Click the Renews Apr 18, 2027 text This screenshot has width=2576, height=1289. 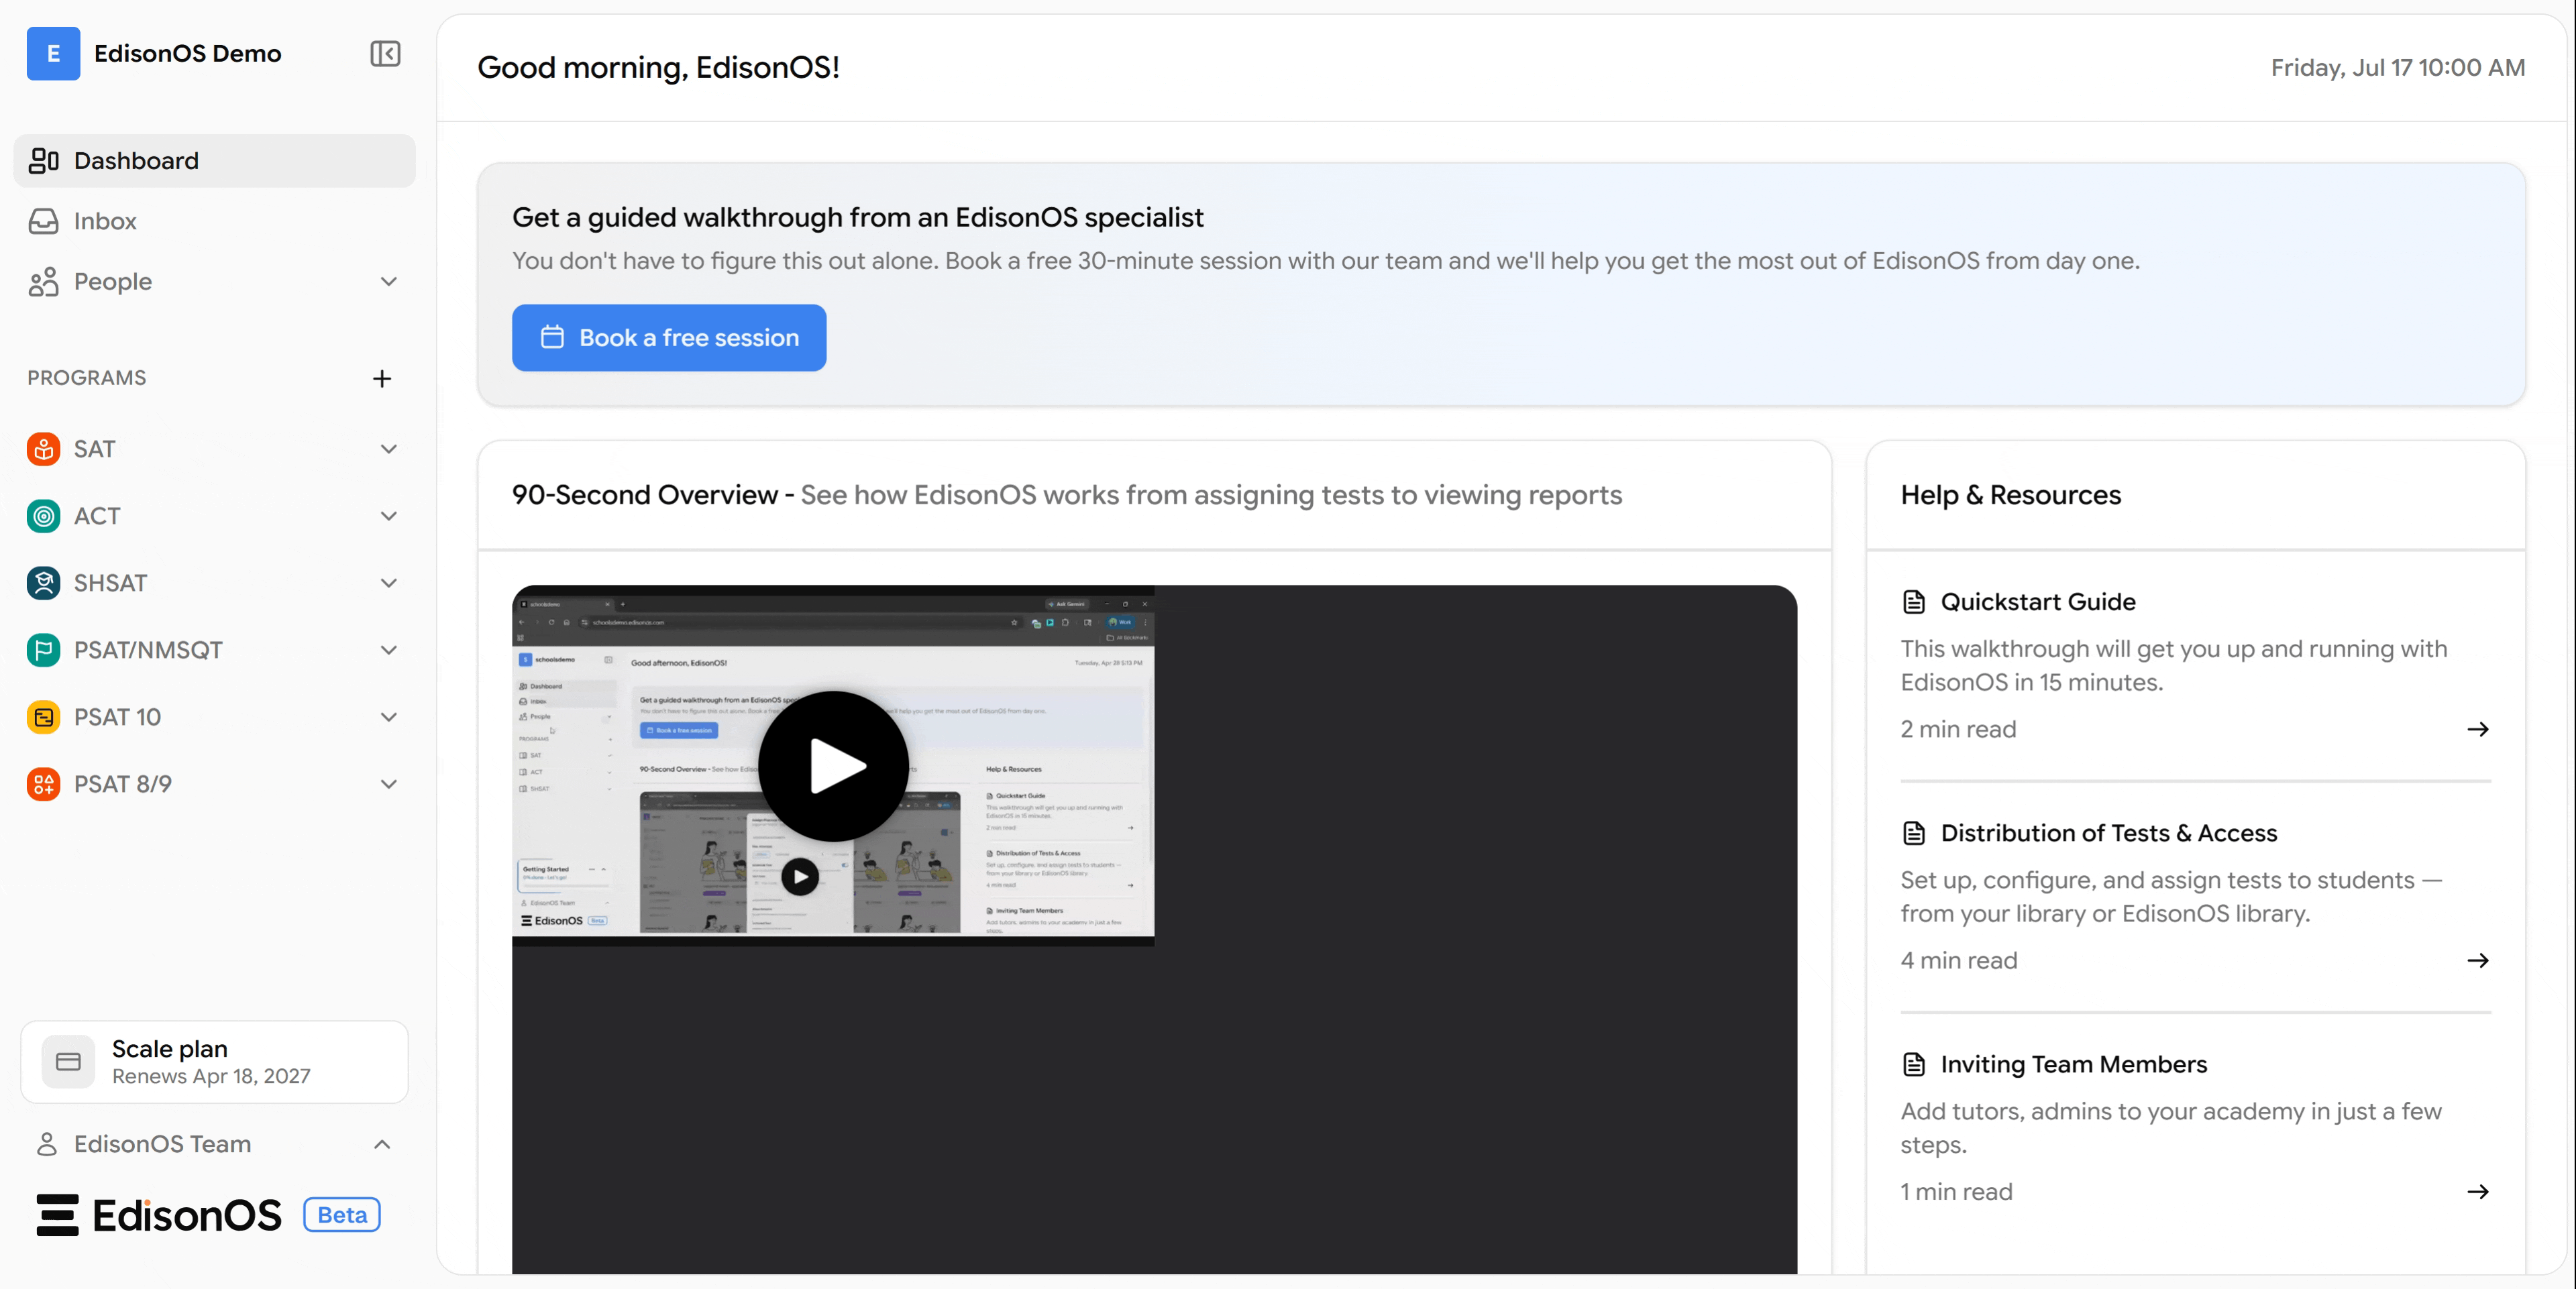pos(211,1077)
